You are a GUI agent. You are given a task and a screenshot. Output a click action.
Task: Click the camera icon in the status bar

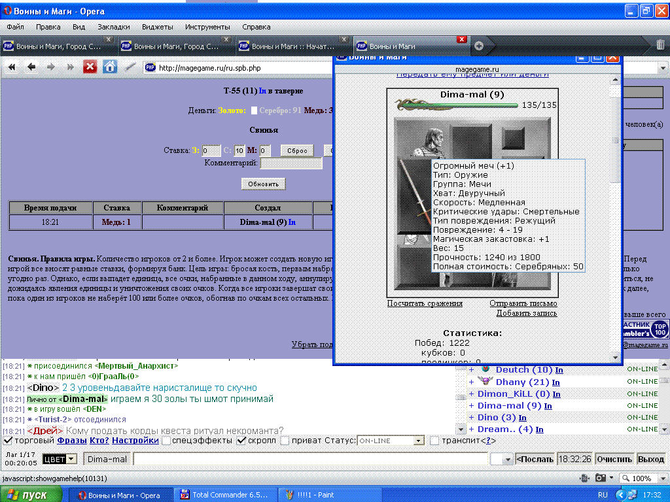(601, 478)
